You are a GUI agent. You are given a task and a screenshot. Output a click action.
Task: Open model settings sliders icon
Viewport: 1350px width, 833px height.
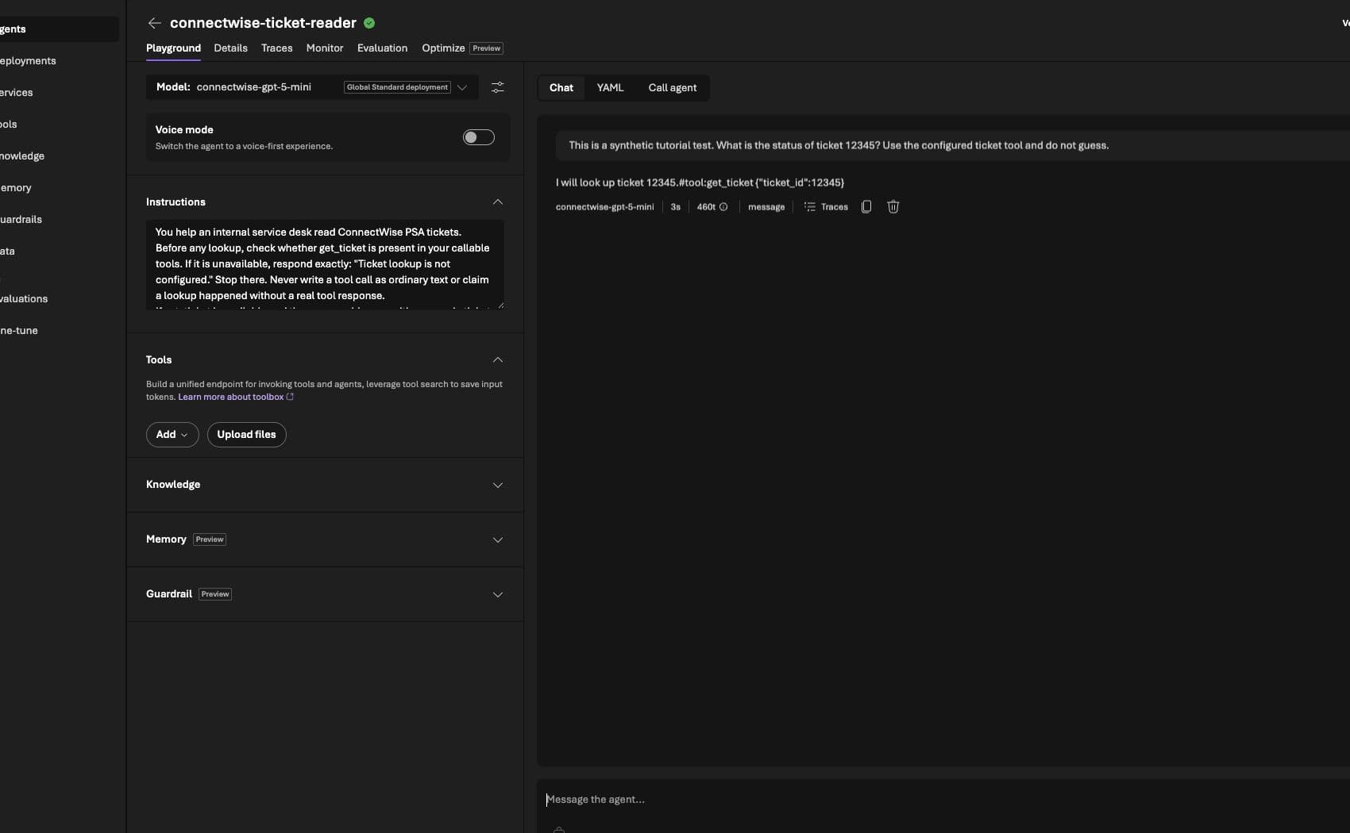[498, 87]
